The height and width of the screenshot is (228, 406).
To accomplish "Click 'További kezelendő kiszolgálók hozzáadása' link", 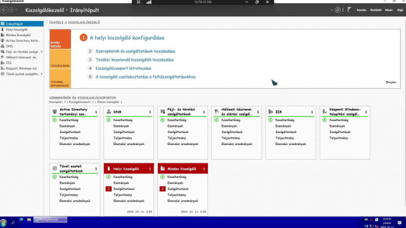I will pyautogui.click(x=134, y=60).
